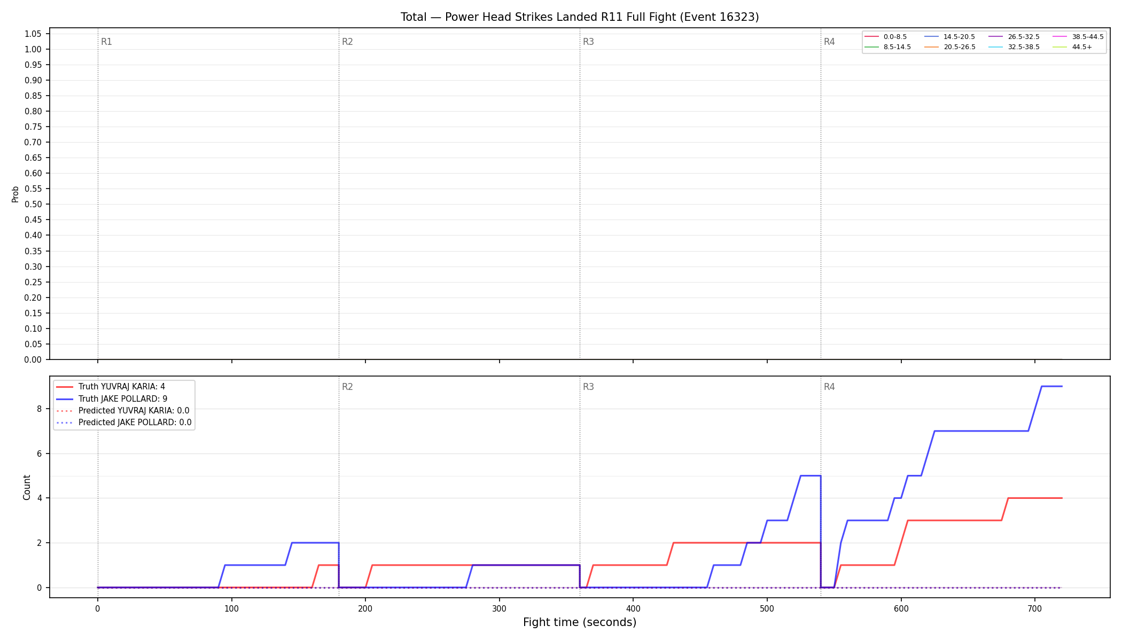The height and width of the screenshot is (641, 1122).
Task: Click the 600 tick on the time axis
Action: [x=901, y=608]
